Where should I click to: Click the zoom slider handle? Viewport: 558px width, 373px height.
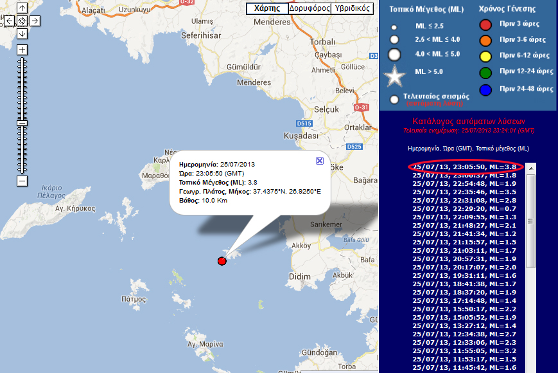pyautogui.click(x=22, y=122)
